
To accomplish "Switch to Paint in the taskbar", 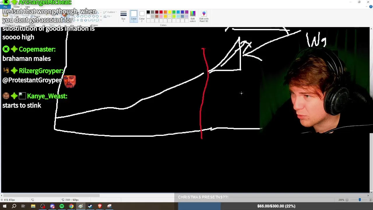I will (x=81, y=206).
